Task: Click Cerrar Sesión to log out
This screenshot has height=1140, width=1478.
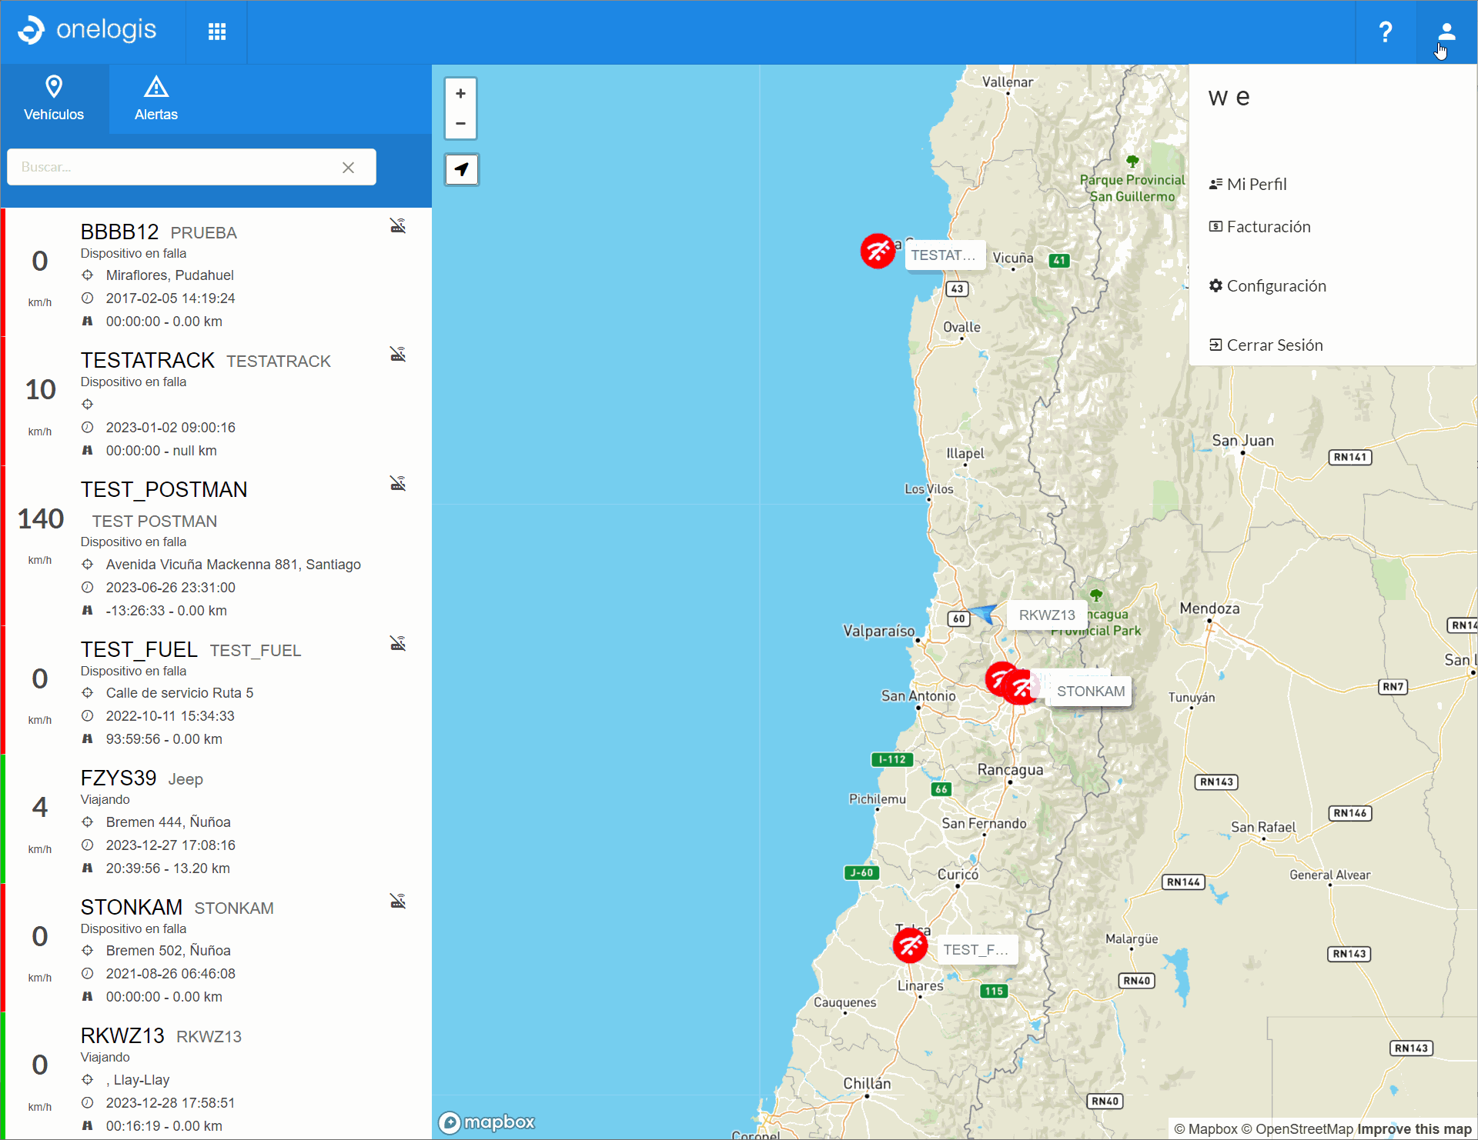Action: [x=1273, y=345]
